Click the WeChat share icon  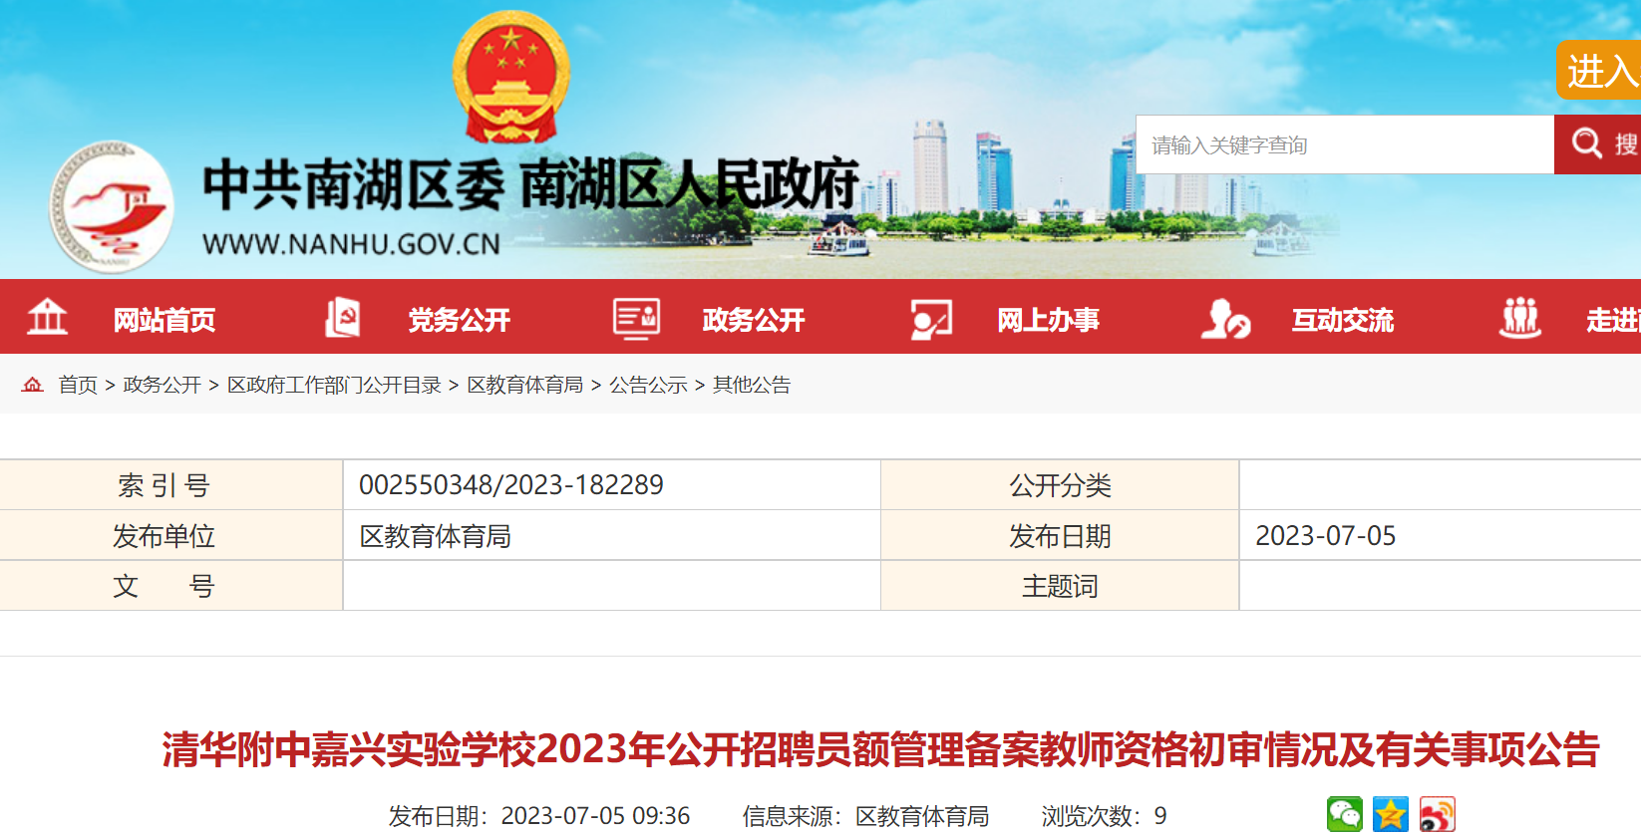(x=1344, y=814)
